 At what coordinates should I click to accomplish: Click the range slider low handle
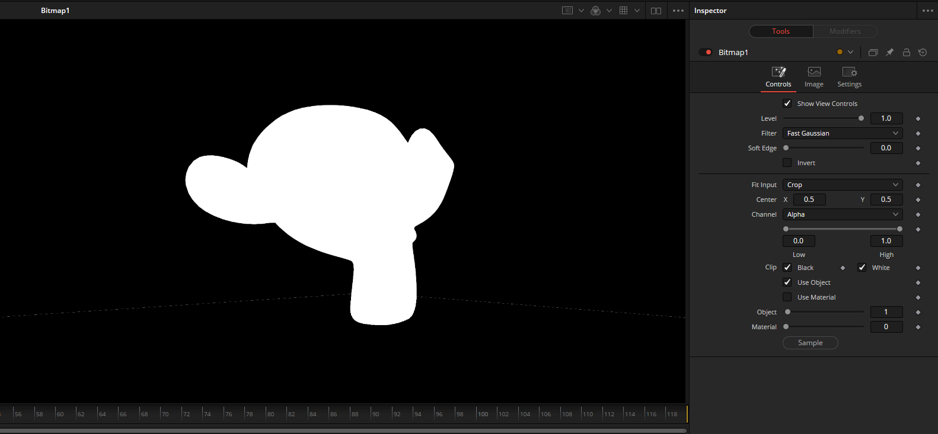tap(786, 229)
